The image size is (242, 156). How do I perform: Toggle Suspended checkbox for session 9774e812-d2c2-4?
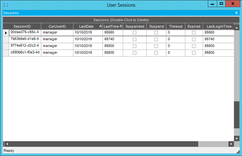(x=134, y=46)
